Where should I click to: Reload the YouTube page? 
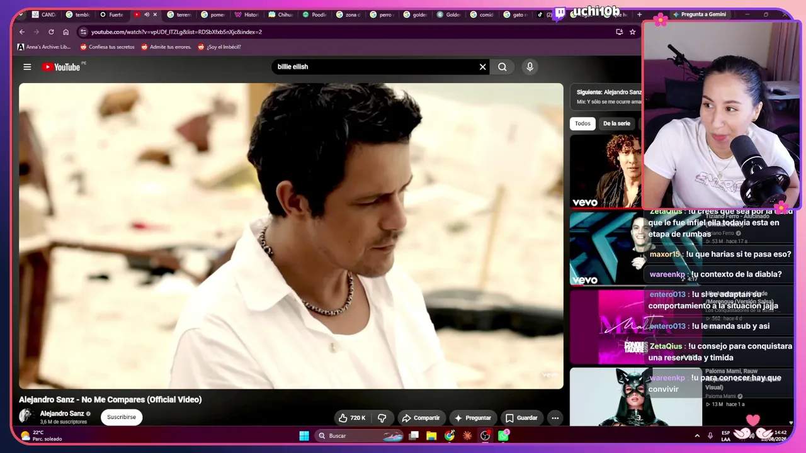pos(51,32)
